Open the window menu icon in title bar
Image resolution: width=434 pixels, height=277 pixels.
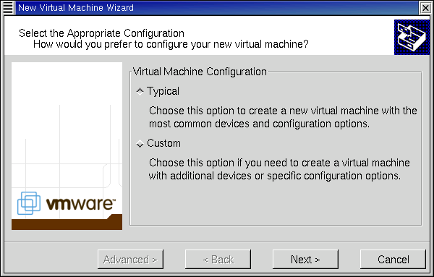coord(8,7)
